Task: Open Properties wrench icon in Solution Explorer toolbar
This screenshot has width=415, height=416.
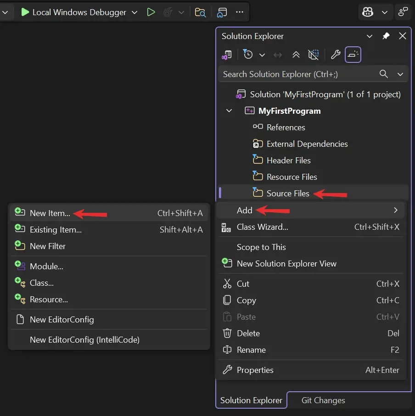Action: coord(336,55)
